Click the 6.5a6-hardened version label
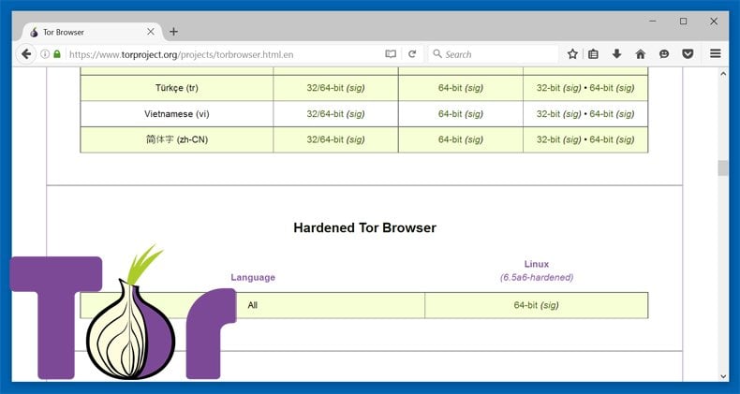The height and width of the screenshot is (394, 740). coord(537,278)
